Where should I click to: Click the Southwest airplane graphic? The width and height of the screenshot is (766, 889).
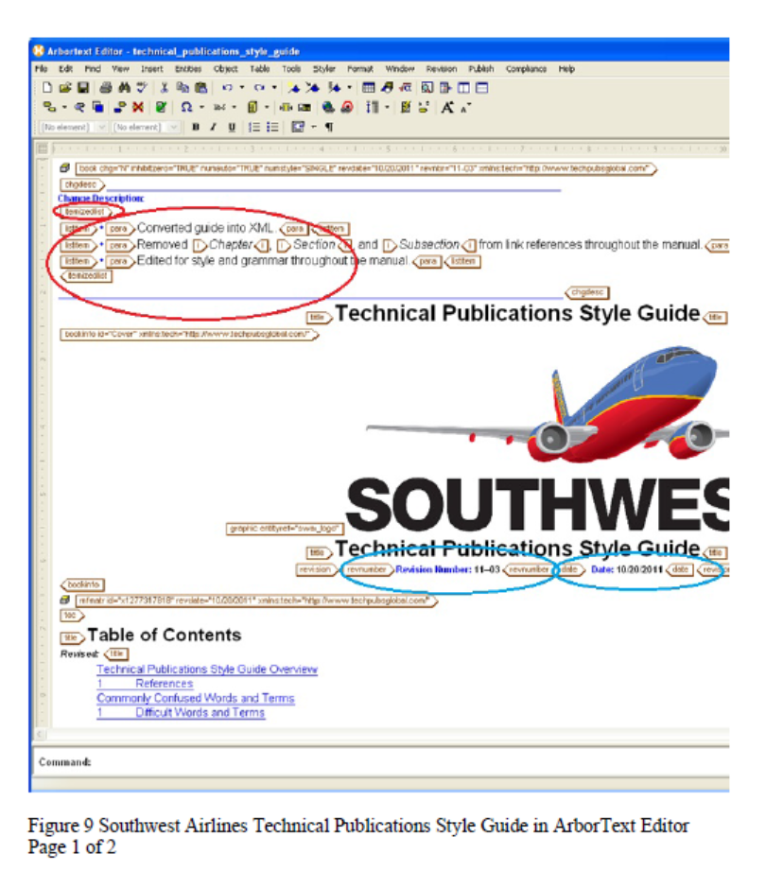click(548, 406)
